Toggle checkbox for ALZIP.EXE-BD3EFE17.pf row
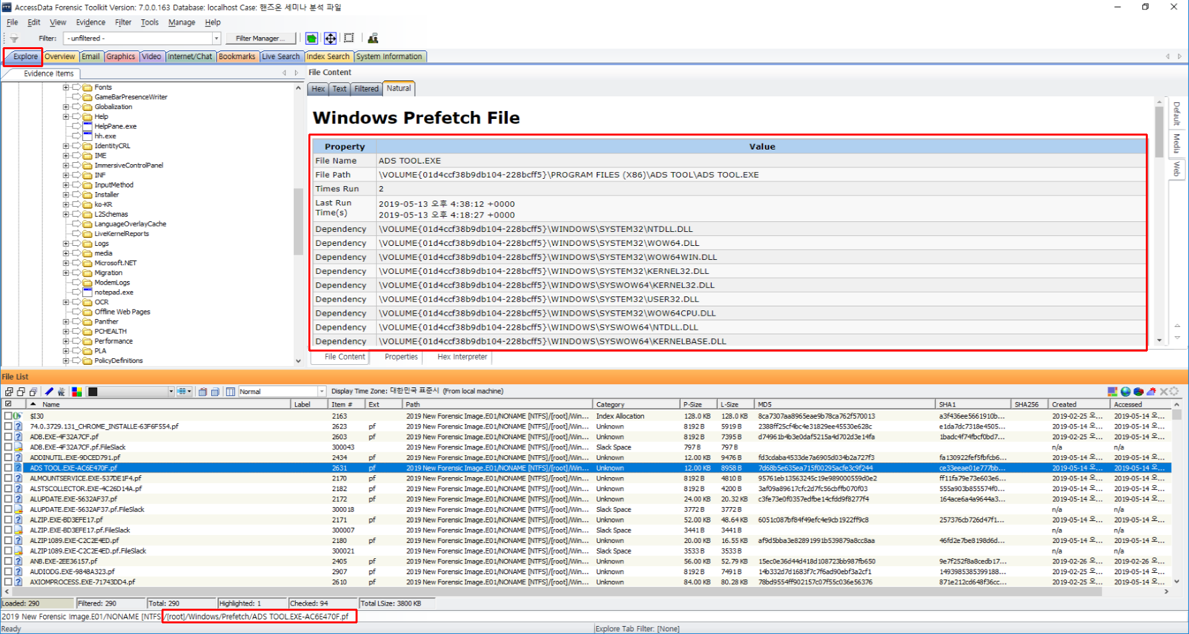 point(9,520)
